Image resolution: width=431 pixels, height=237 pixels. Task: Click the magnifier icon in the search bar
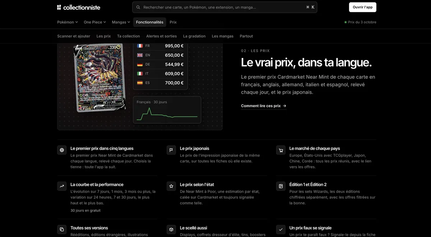[x=138, y=7]
